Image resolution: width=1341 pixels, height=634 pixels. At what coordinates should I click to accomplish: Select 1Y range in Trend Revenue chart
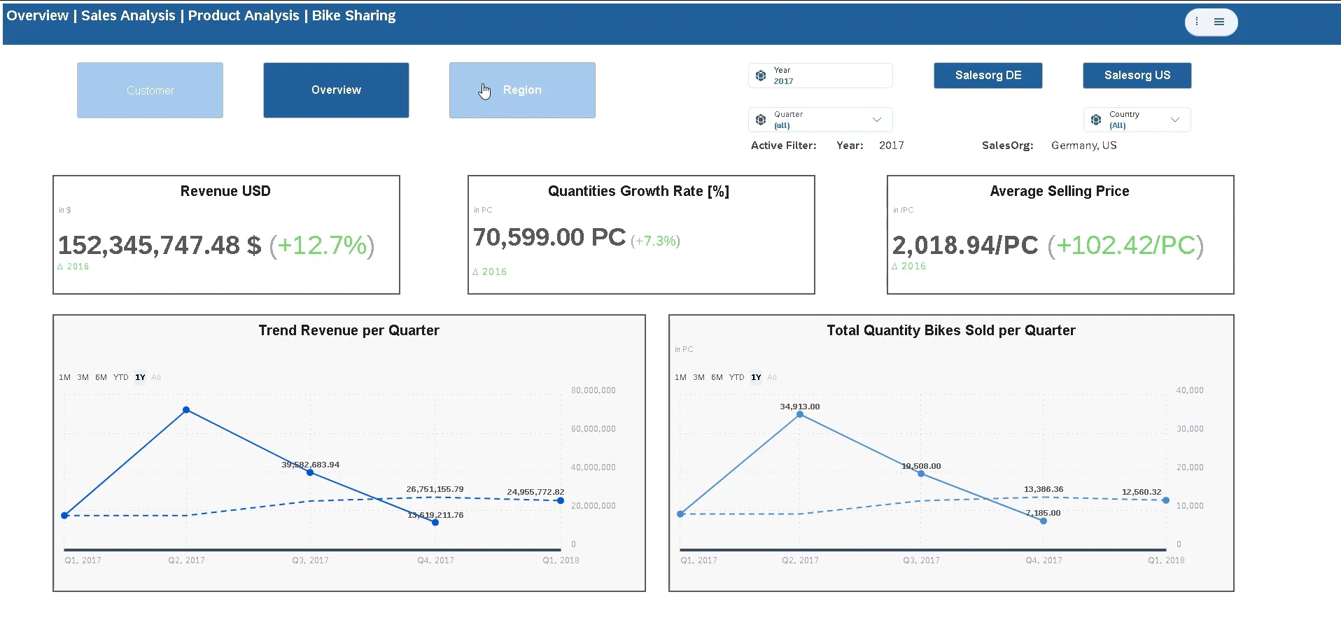(x=140, y=377)
